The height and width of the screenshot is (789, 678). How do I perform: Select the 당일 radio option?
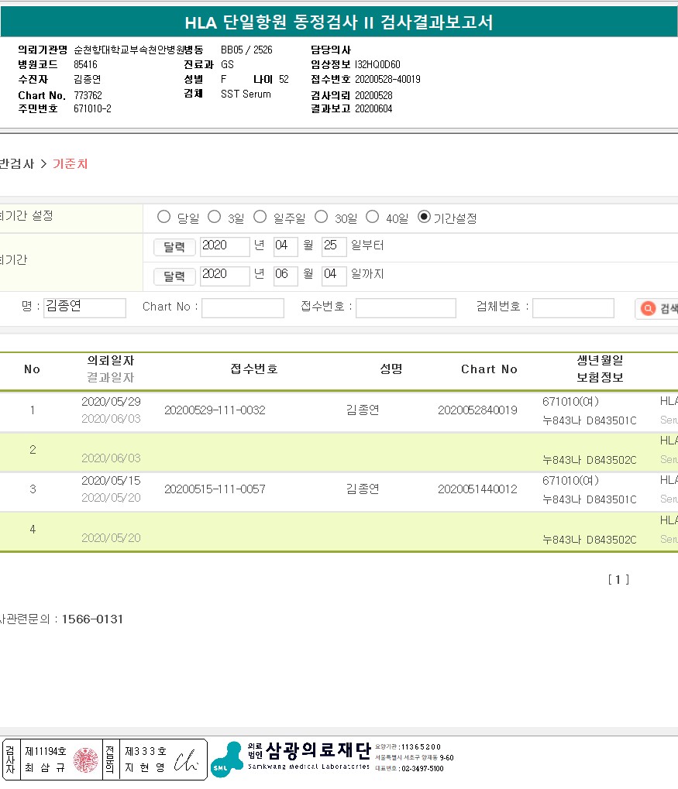coord(163,218)
